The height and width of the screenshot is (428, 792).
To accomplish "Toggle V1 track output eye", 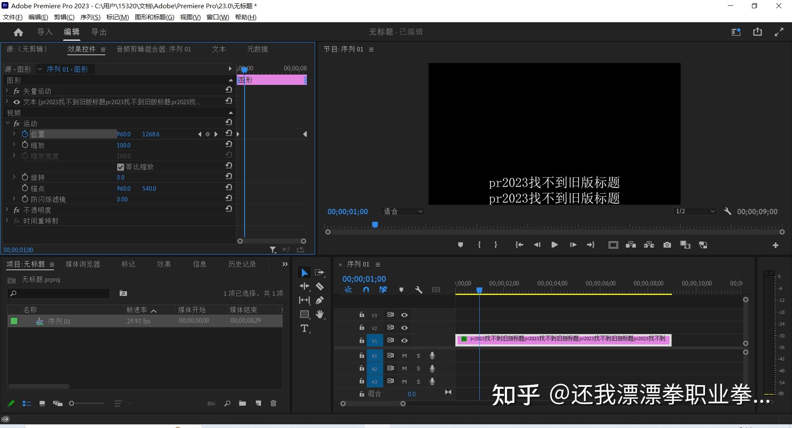I will tap(404, 341).
